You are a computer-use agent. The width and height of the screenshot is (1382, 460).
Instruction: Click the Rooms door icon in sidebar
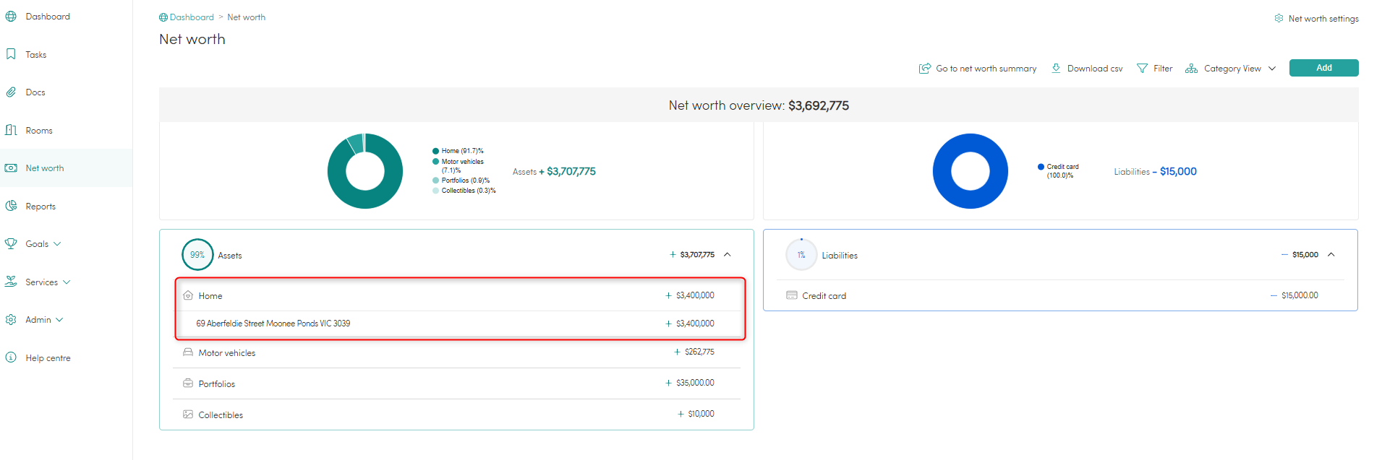pos(11,130)
